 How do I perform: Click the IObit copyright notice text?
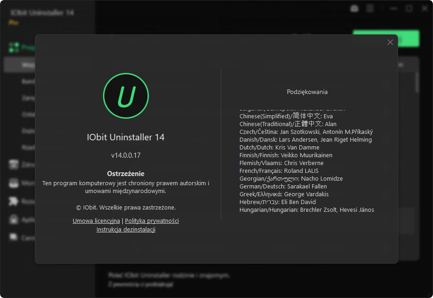(x=126, y=207)
